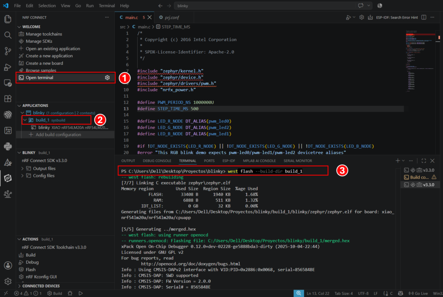Click the run code icon in editor toolbar
This screenshot has width=443, height=297.
(x=348, y=17)
